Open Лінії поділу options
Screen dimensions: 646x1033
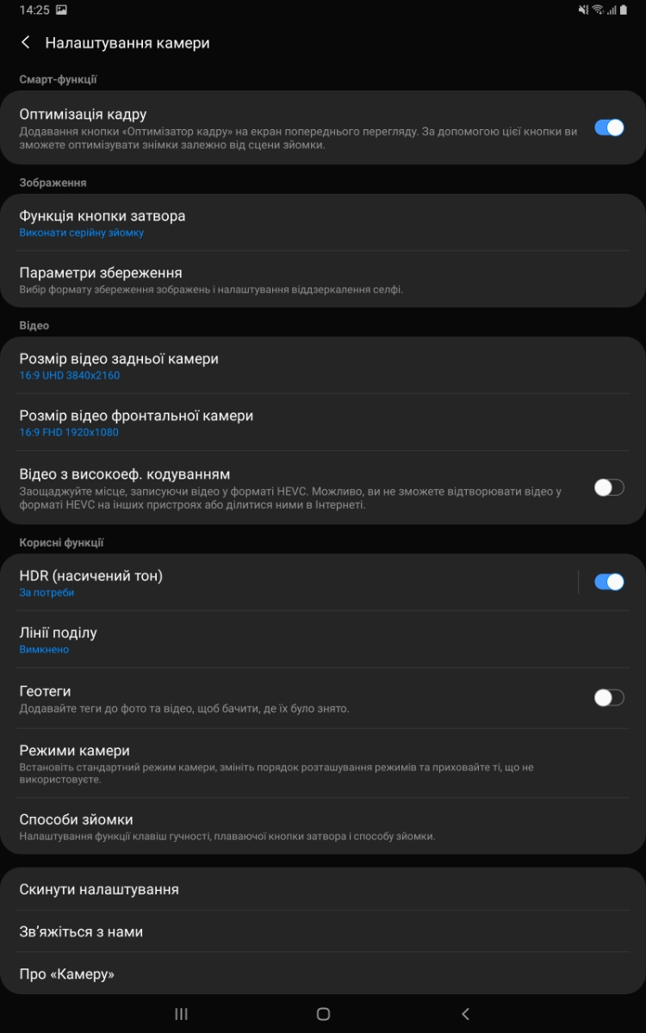(x=323, y=640)
